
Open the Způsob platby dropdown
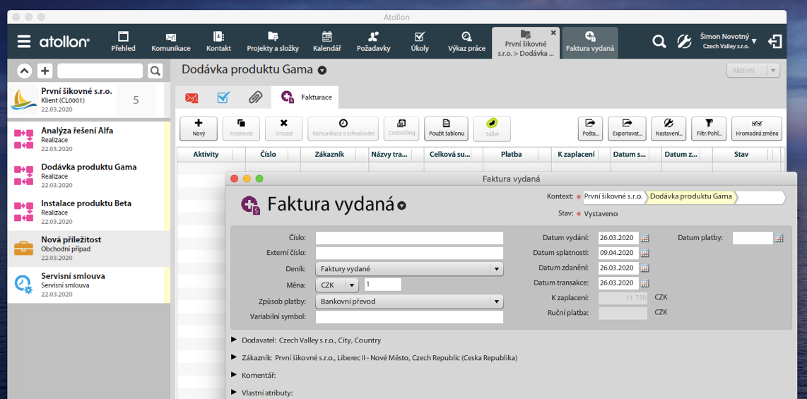497,302
